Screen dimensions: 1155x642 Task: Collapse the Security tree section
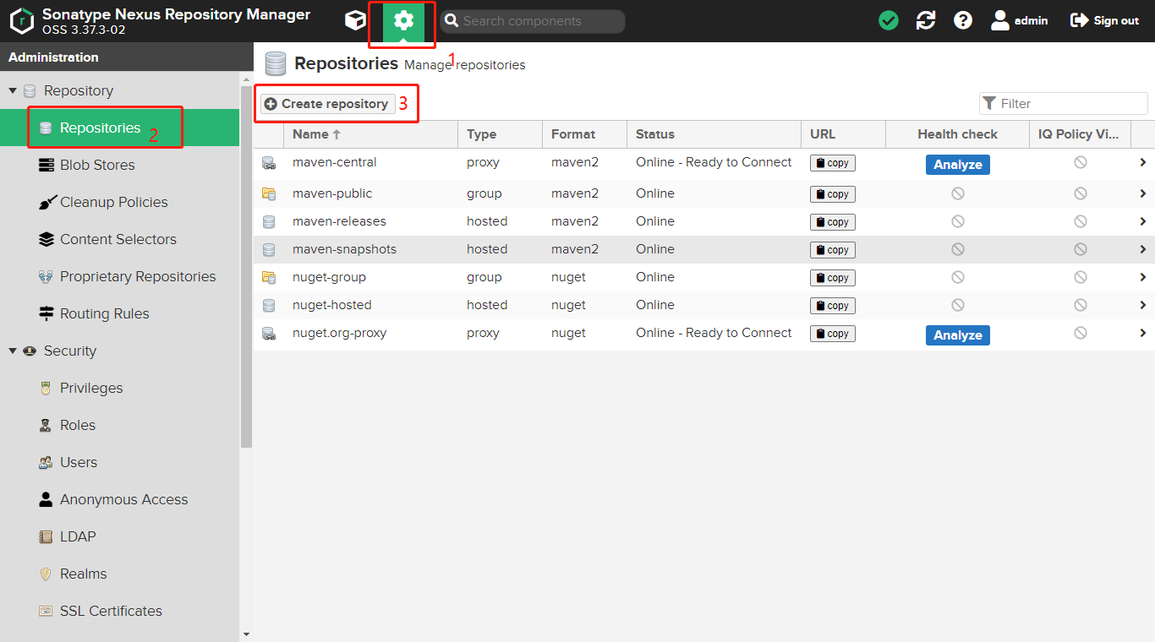pyautogui.click(x=13, y=351)
